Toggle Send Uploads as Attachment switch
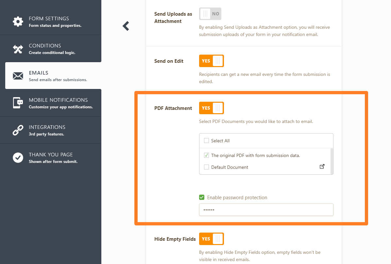Screen dimensions: 391x264 click(x=210, y=14)
